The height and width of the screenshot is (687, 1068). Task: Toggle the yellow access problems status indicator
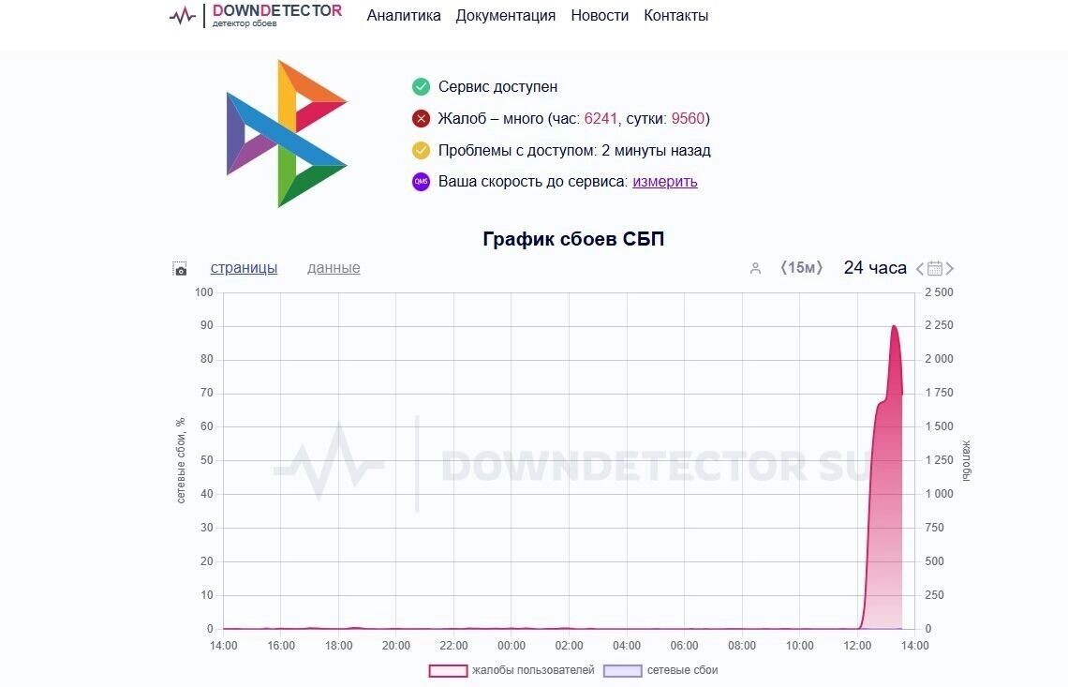[x=420, y=149]
